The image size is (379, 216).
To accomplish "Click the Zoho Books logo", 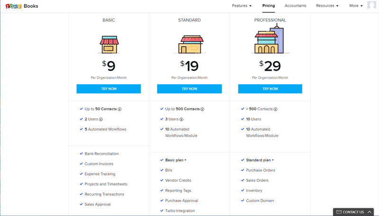I will 22,6.
